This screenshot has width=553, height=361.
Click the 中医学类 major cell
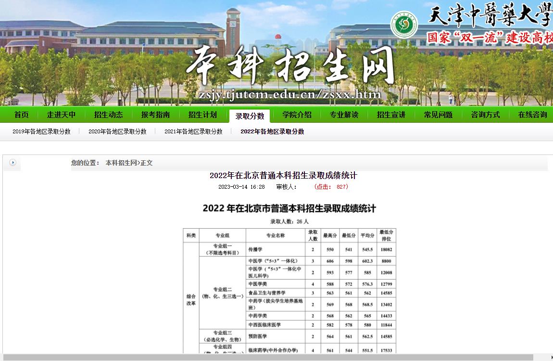point(276,284)
